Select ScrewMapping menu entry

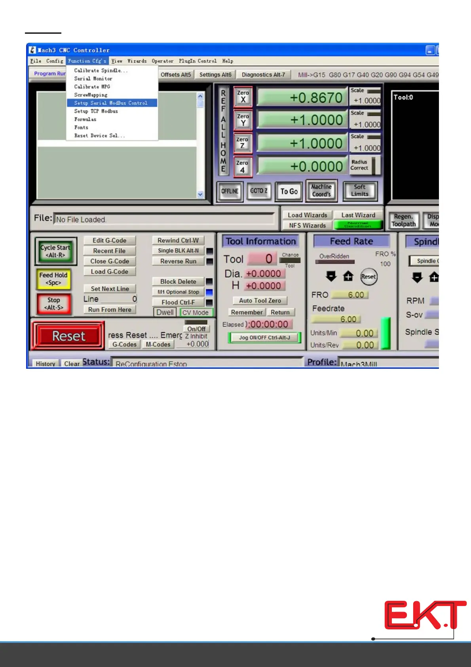coord(112,95)
